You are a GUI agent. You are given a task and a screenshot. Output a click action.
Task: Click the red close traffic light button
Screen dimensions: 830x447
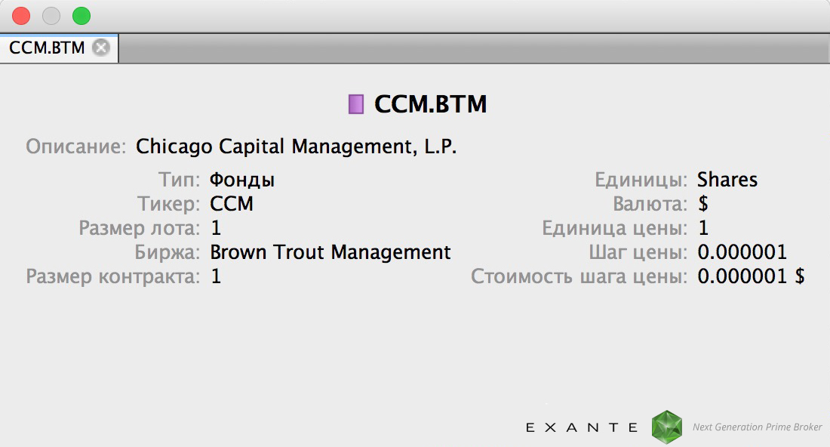pyautogui.click(x=21, y=15)
